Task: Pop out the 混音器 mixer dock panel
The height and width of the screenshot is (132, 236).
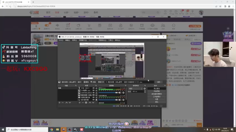Action: 126,86
